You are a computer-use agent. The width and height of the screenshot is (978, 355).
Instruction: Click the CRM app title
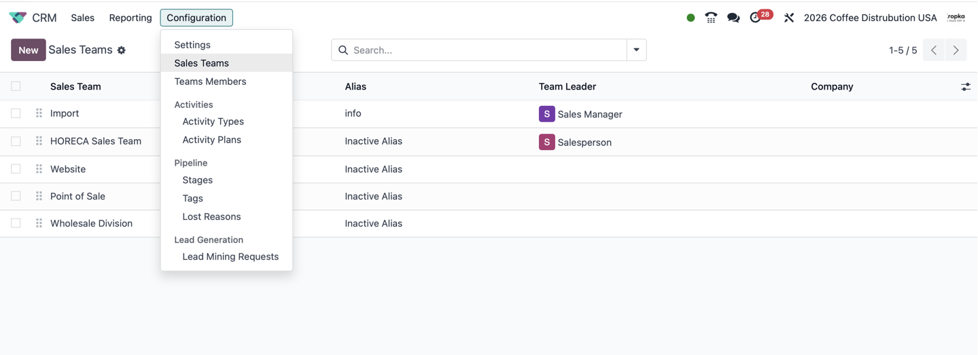(x=44, y=18)
